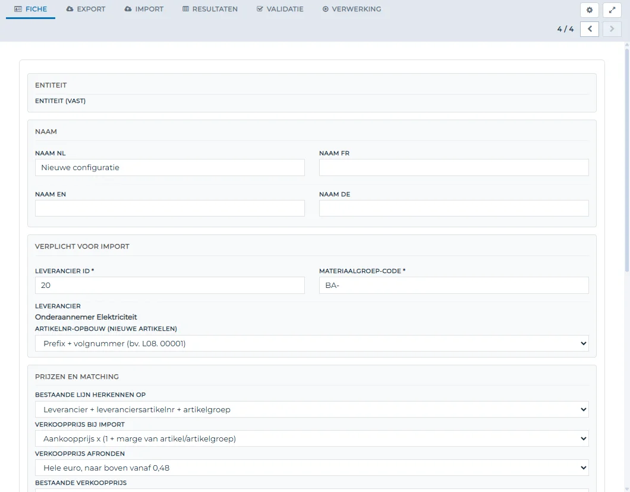Click the next record arrow
Image resolution: width=630 pixels, height=492 pixels.
(612, 29)
